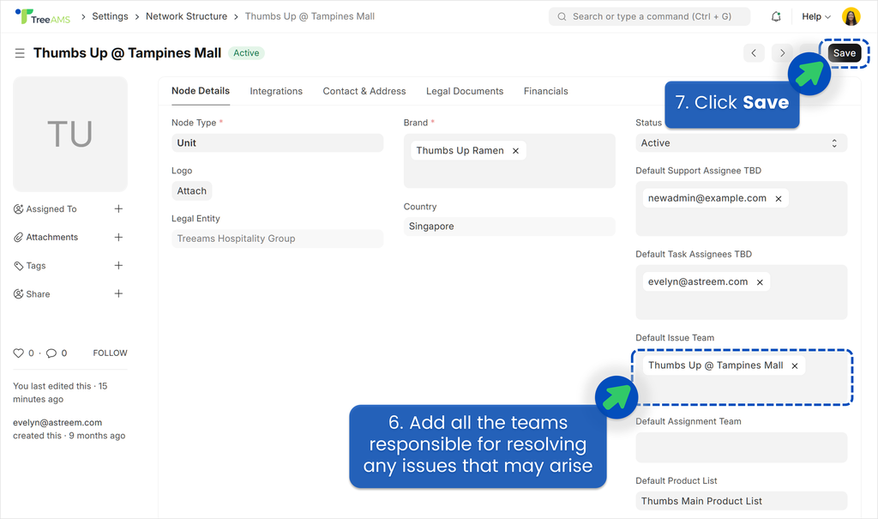This screenshot has height=519, width=878.
Task: Click 'Tags' sidebar label
Action: coord(36,266)
